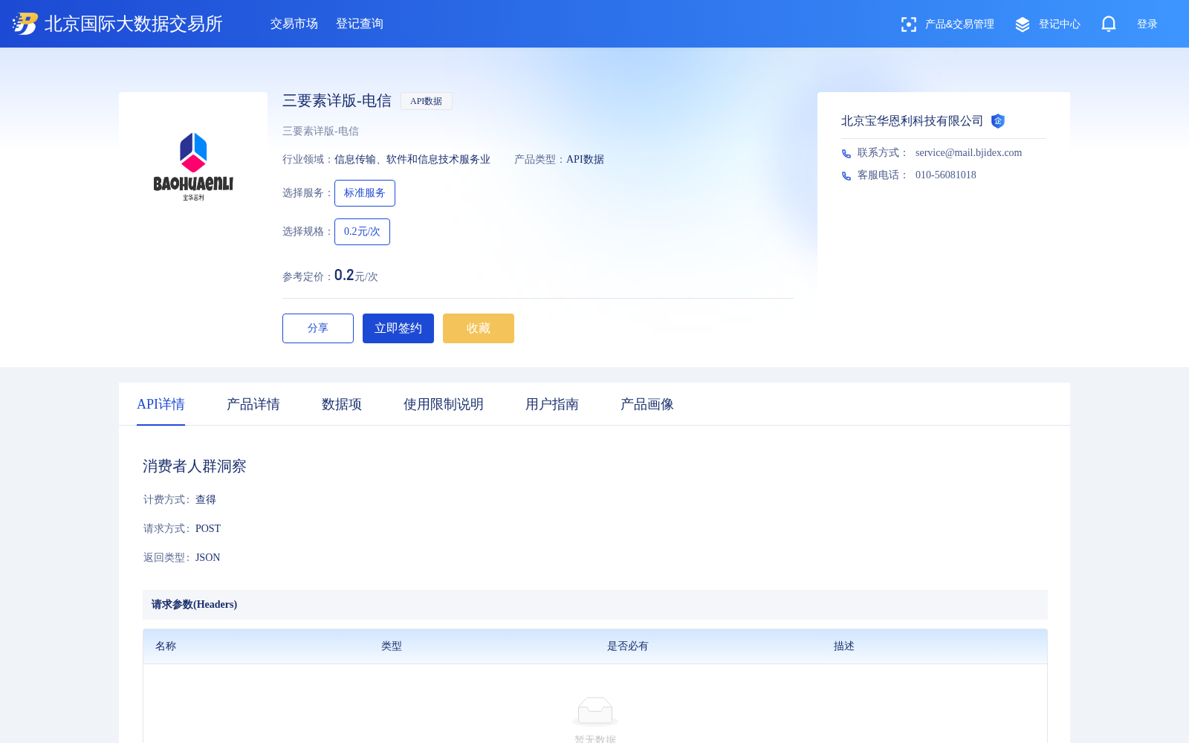Click the 产品&交易管理 link
This screenshot has height=743, width=1189.
click(959, 25)
